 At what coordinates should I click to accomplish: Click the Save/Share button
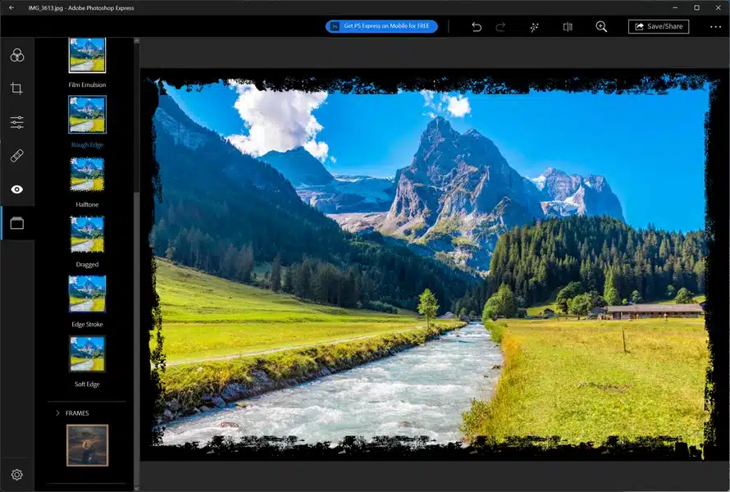click(x=659, y=26)
